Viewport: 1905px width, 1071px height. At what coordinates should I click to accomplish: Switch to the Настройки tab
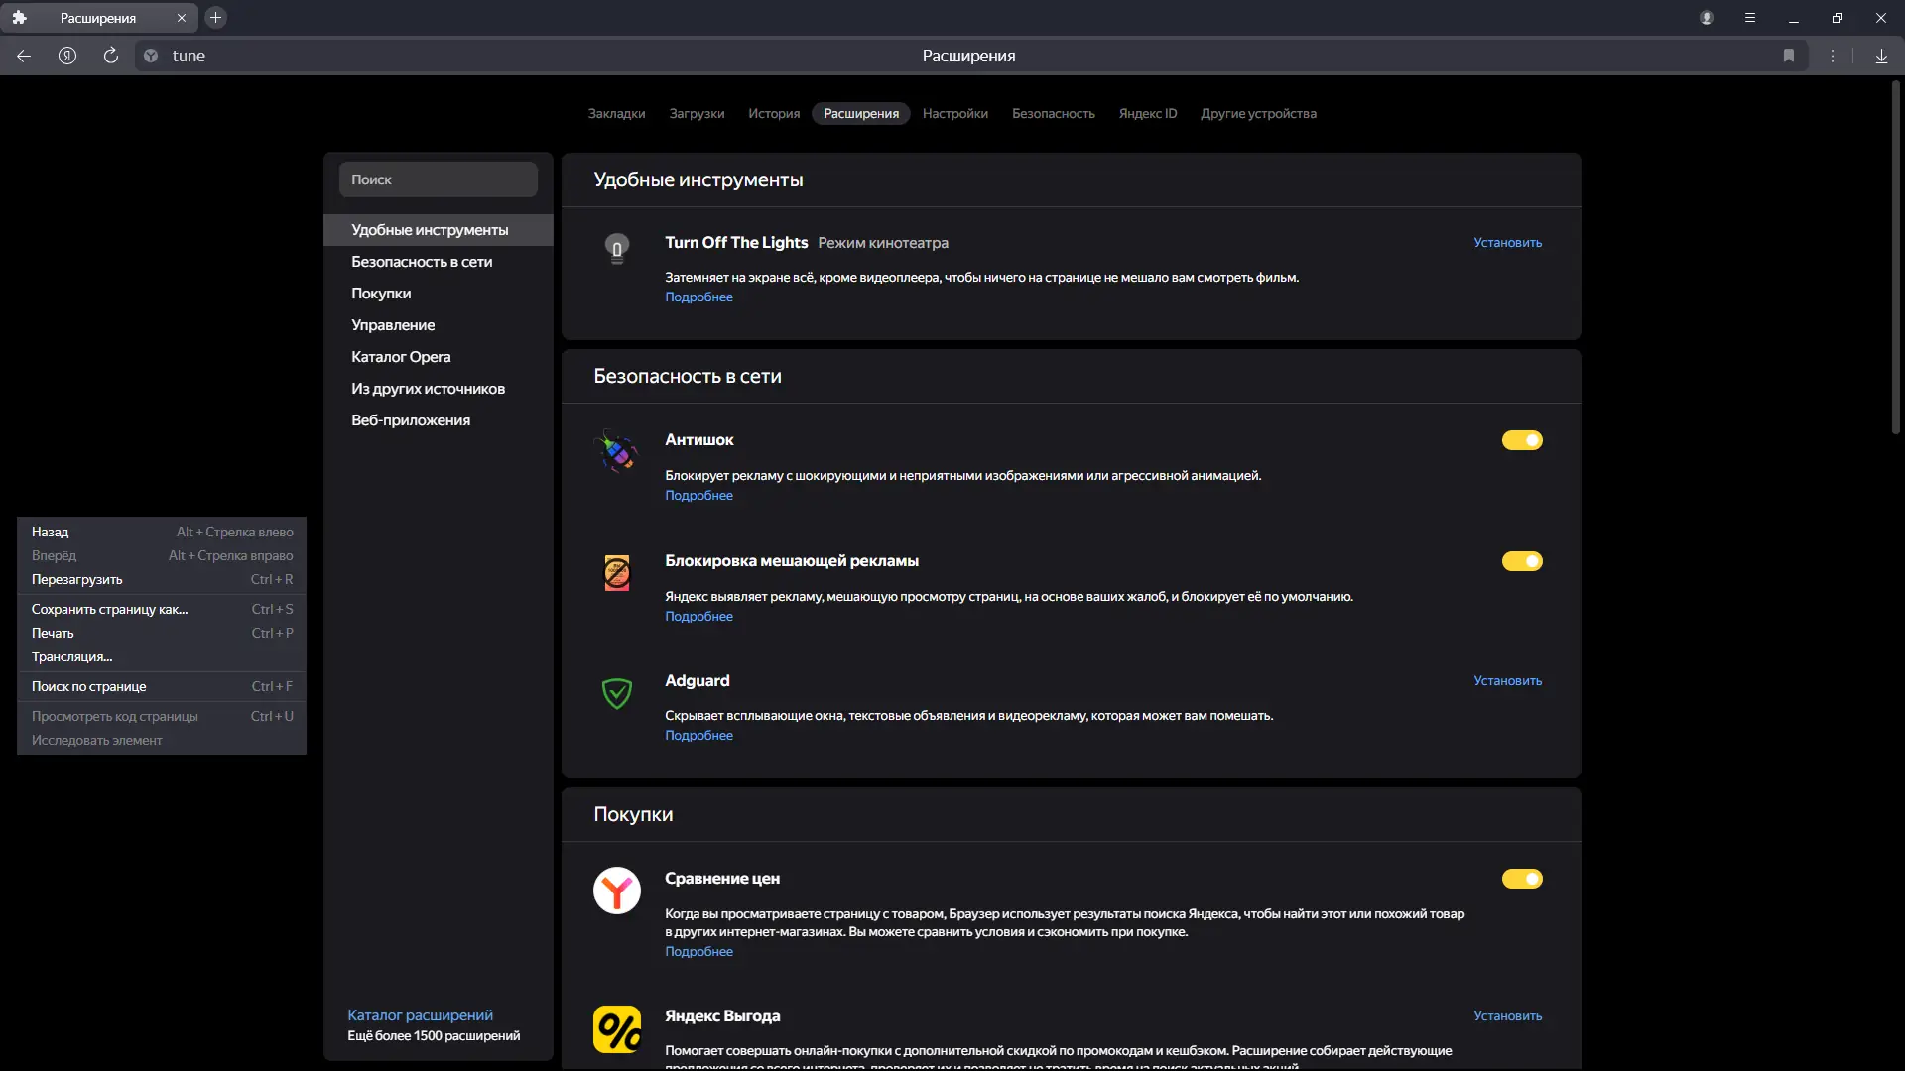click(954, 113)
